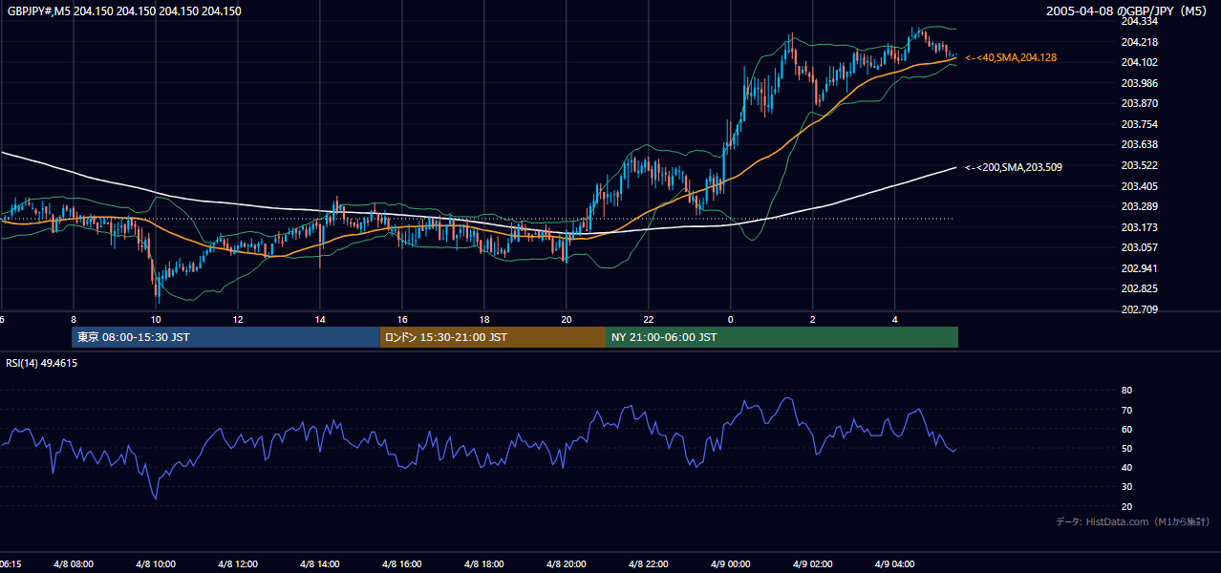Click price axis value 202.825
The image size is (1221, 573).
coord(1140,288)
